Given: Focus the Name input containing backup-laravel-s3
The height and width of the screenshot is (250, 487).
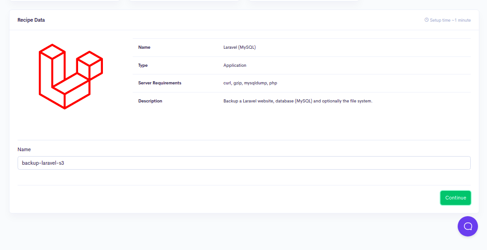Looking at the screenshot, I should [x=244, y=163].
